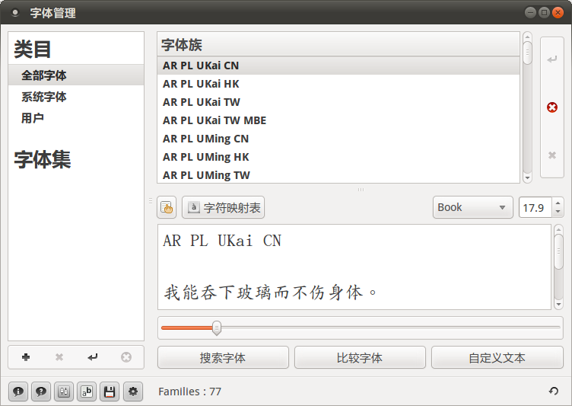This screenshot has height=406, width=572.
Task: Click the refresh arrow icon at bottom right
Action: 554,392
